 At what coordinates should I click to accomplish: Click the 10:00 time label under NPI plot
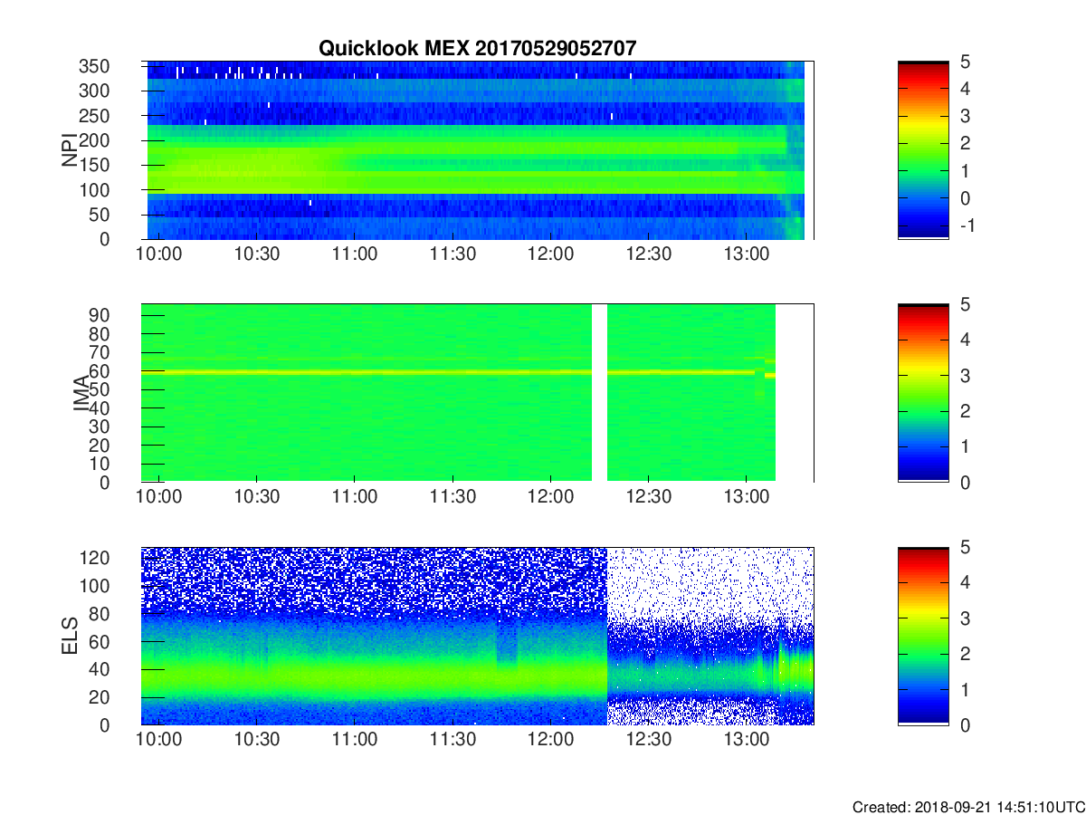point(159,254)
